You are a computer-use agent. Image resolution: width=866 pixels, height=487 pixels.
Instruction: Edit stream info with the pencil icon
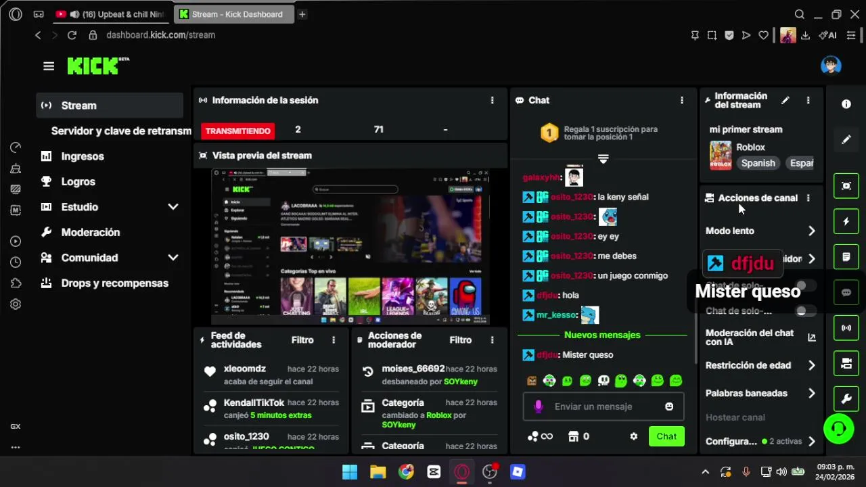pyautogui.click(x=785, y=100)
